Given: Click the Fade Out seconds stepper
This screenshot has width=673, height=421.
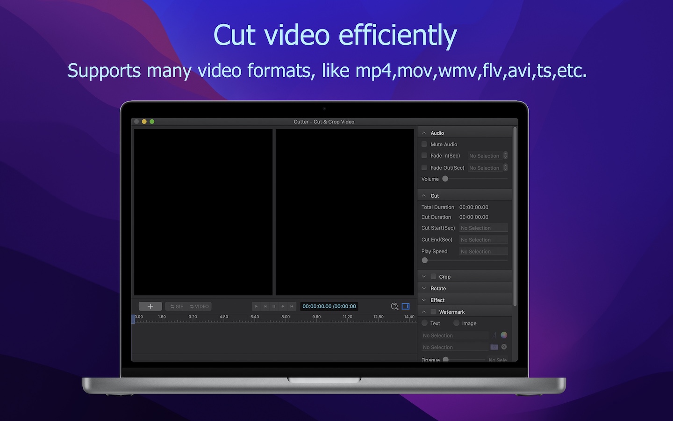Looking at the screenshot, I should click(505, 167).
